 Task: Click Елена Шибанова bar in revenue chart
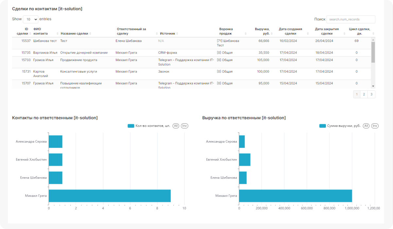coord(243,178)
